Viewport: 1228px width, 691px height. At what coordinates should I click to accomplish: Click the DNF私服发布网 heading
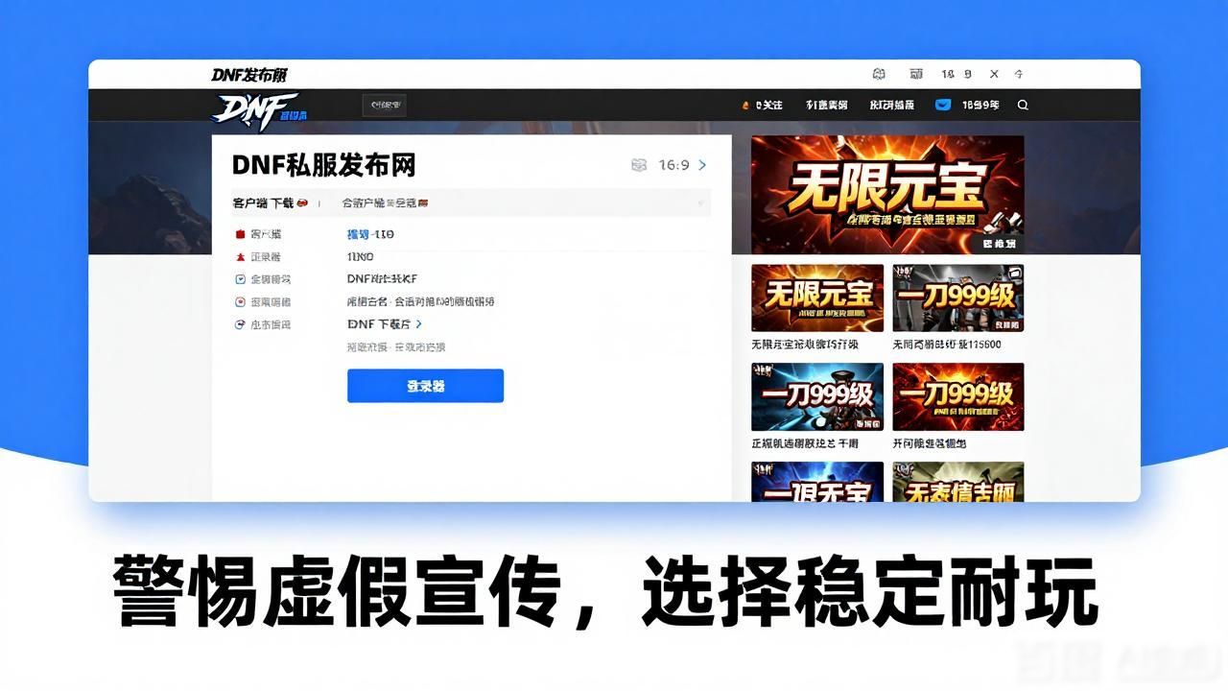324,165
